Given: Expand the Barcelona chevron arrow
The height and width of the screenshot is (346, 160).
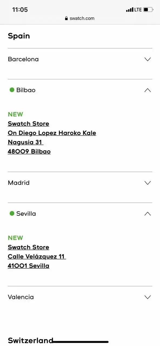Looking at the screenshot, I should click(x=148, y=59).
